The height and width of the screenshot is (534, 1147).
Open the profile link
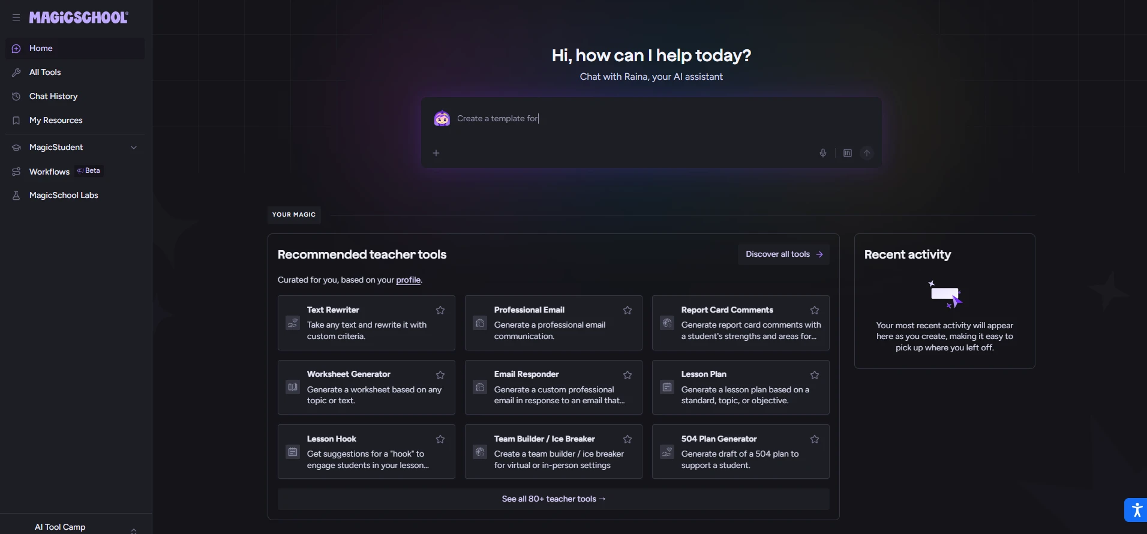click(409, 280)
